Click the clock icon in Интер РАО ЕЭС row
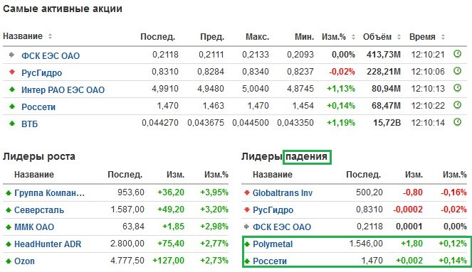This screenshot has height=272, width=472. (457, 88)
